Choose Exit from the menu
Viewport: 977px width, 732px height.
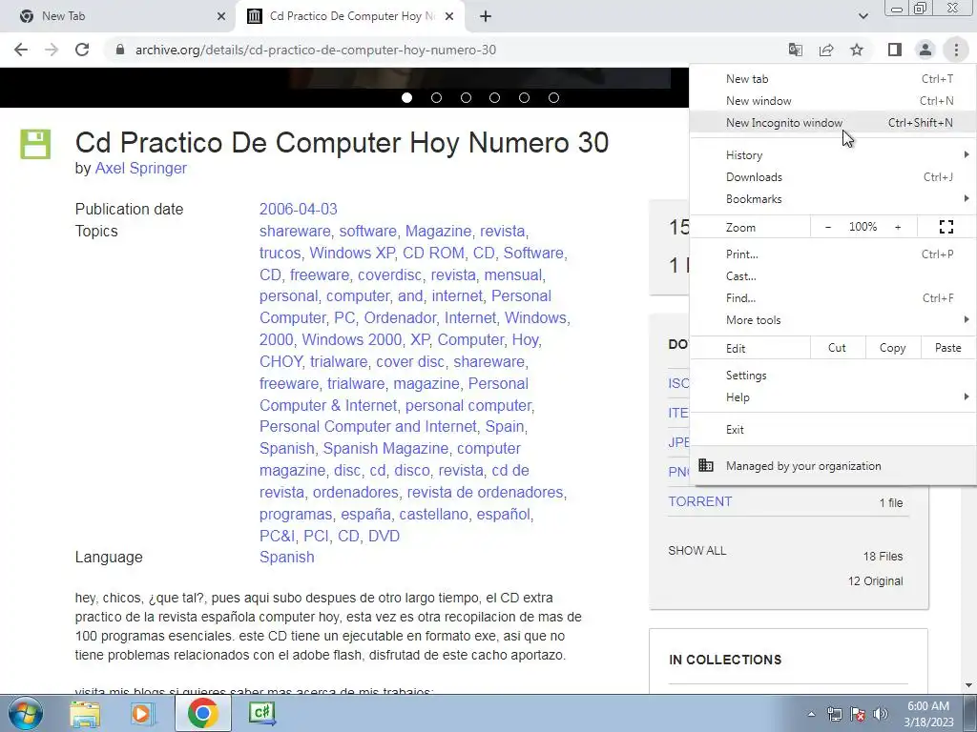pos(832,430)
